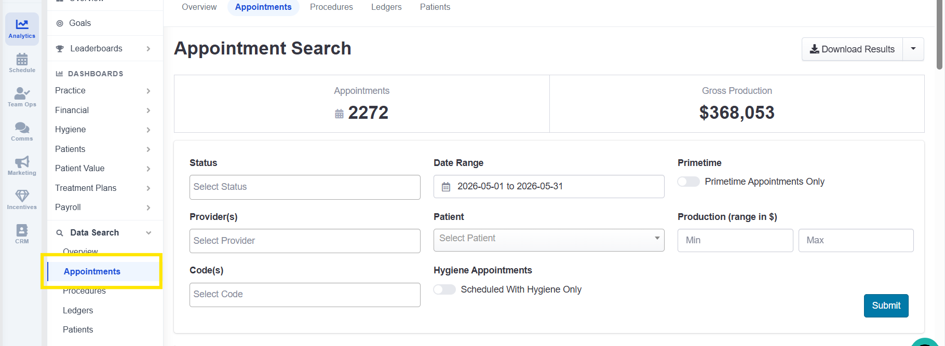Click the Min production field
This screenshot has width=945, height=346.
[x=735, y=240]
